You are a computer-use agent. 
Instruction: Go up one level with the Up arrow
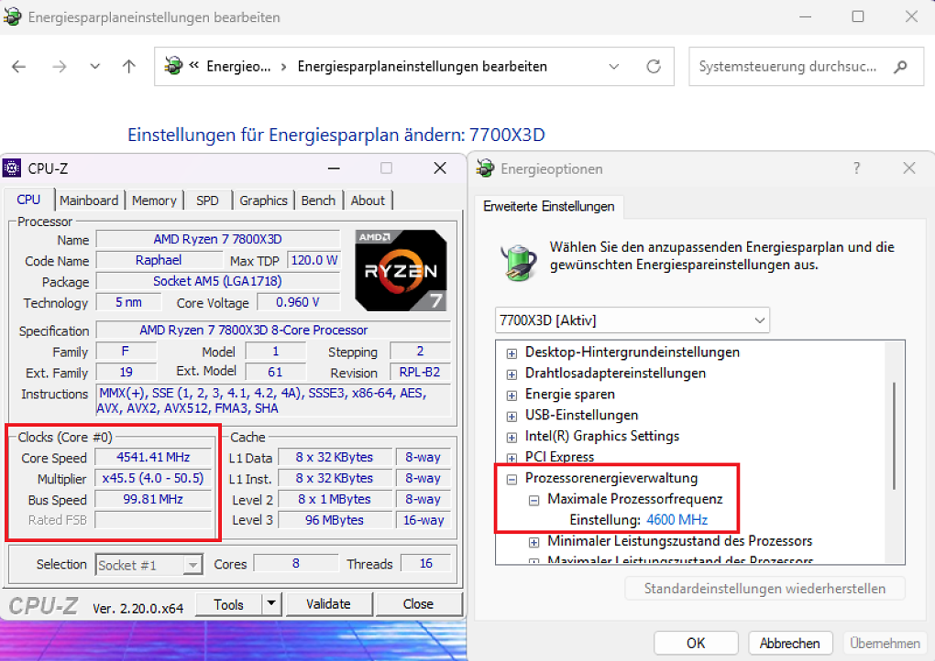[x=129, y=67]
